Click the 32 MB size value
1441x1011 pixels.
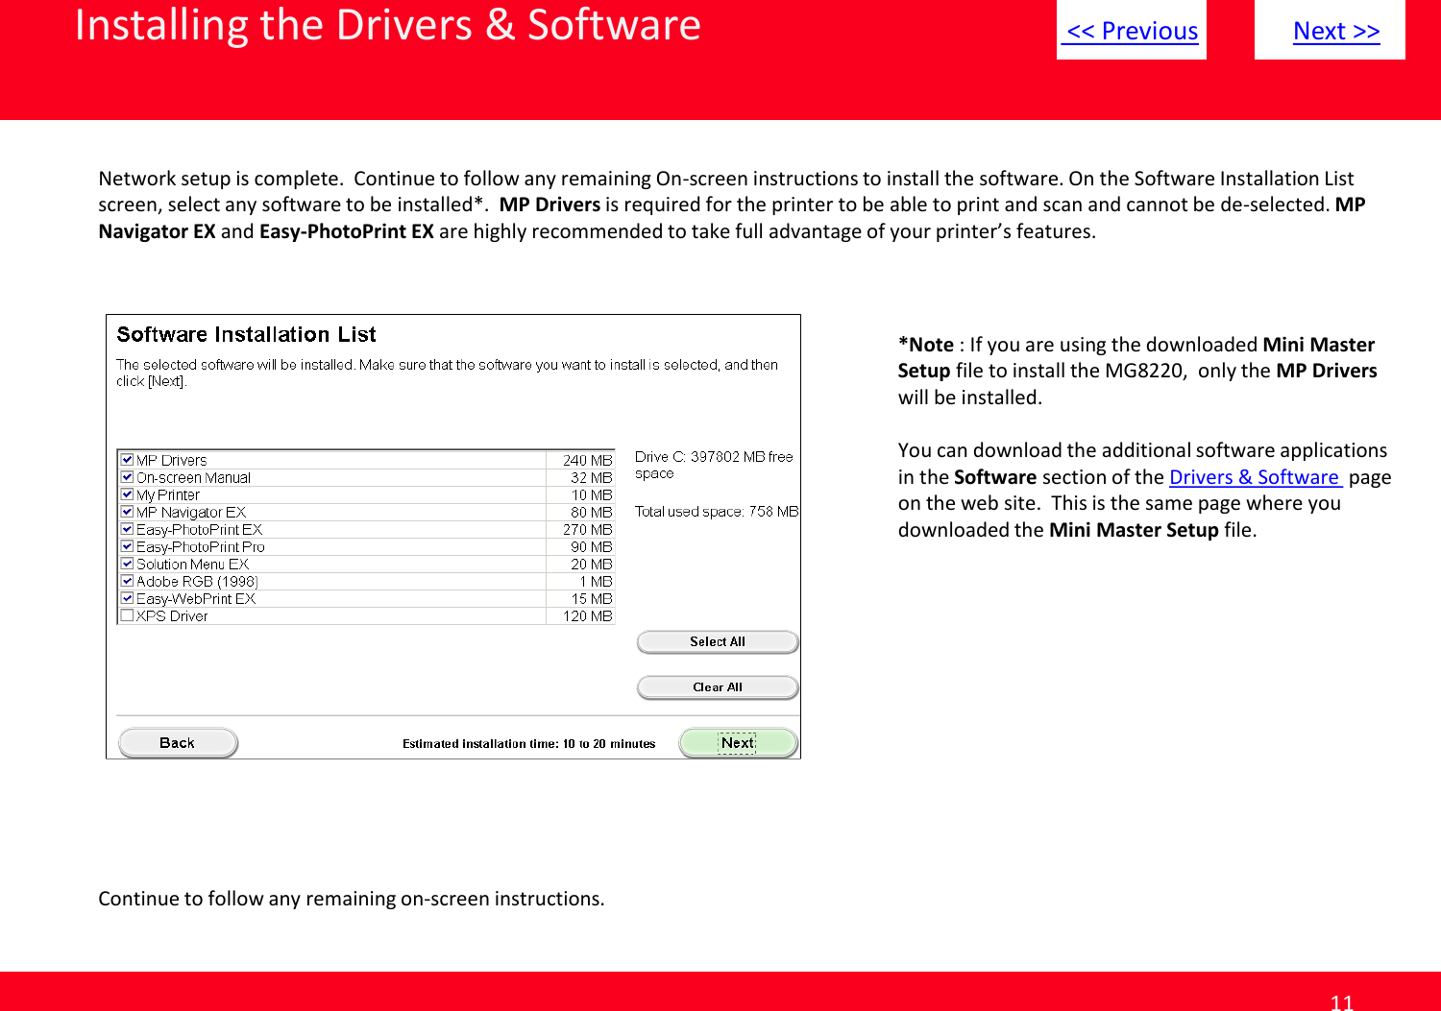(592, 478)
